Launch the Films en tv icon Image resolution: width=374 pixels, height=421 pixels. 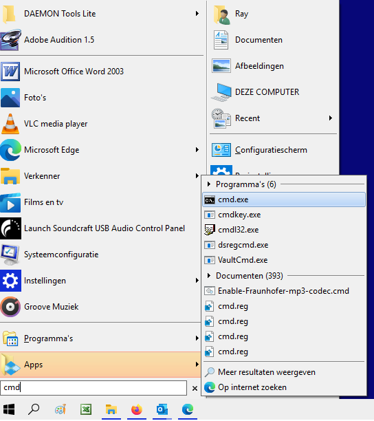pos(10,202)
